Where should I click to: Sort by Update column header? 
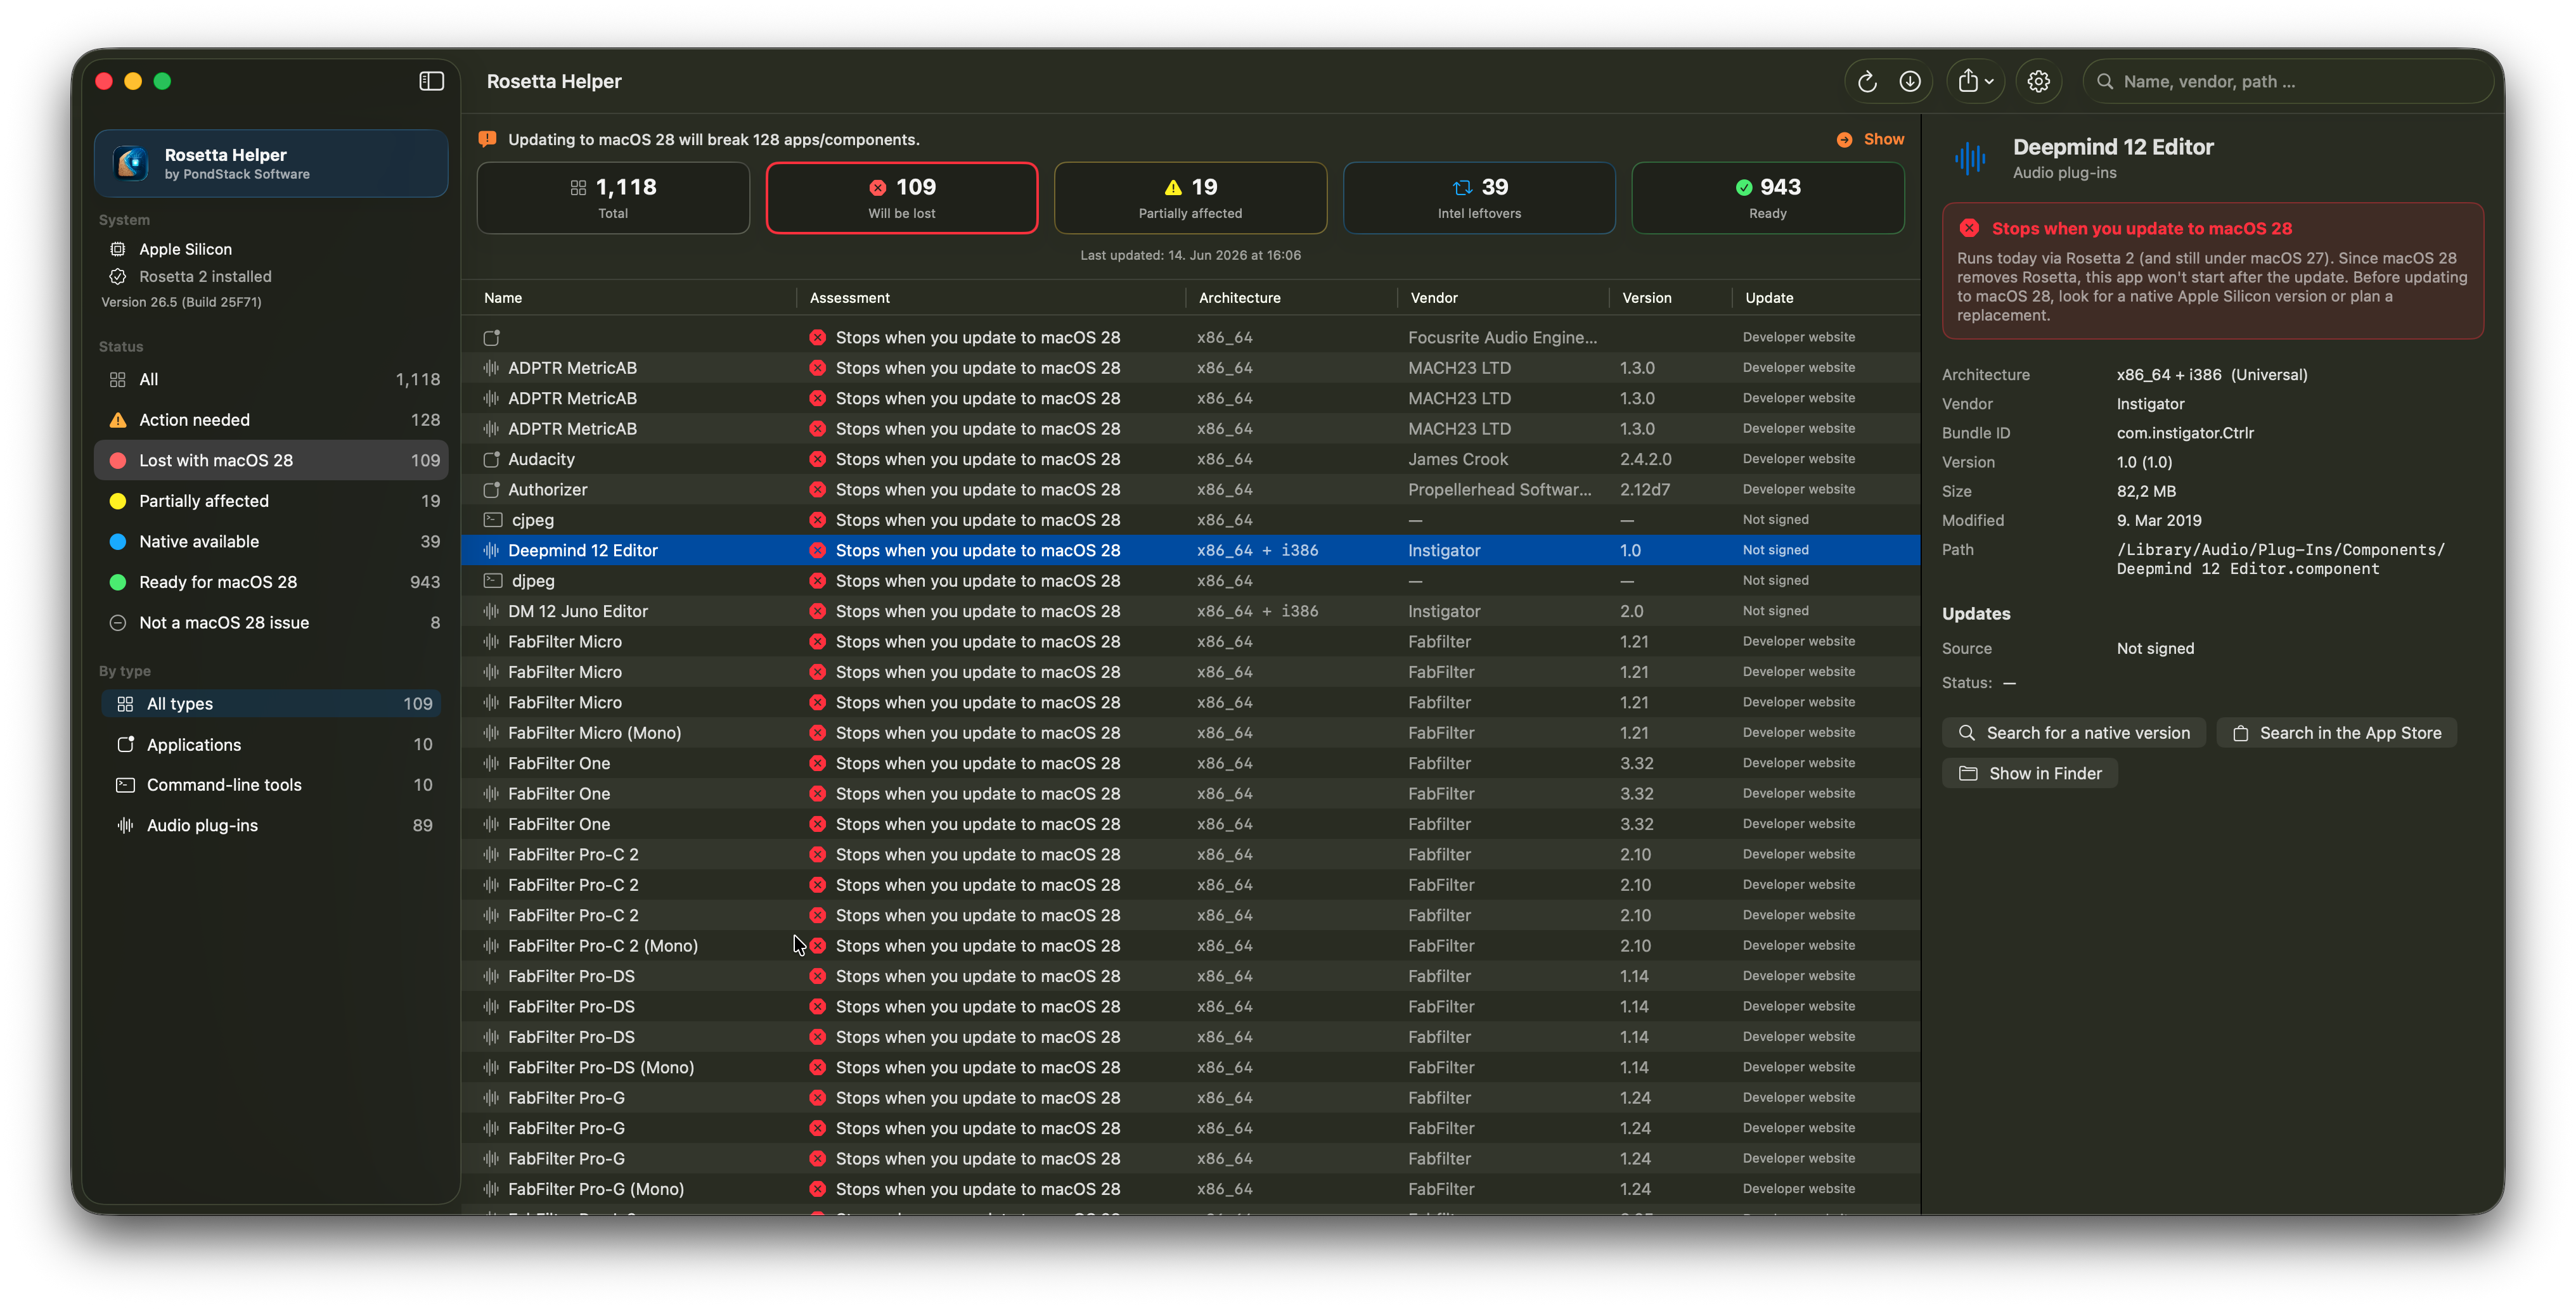1768,298
